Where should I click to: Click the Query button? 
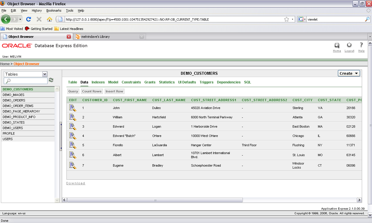(x=73, y=91)
